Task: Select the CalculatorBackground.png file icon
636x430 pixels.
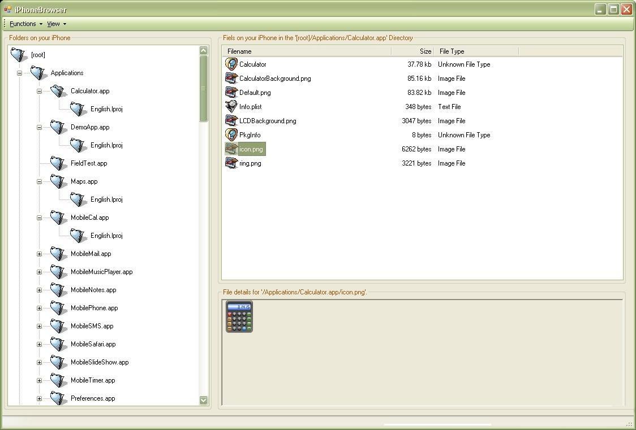Action: coord(231,78)
